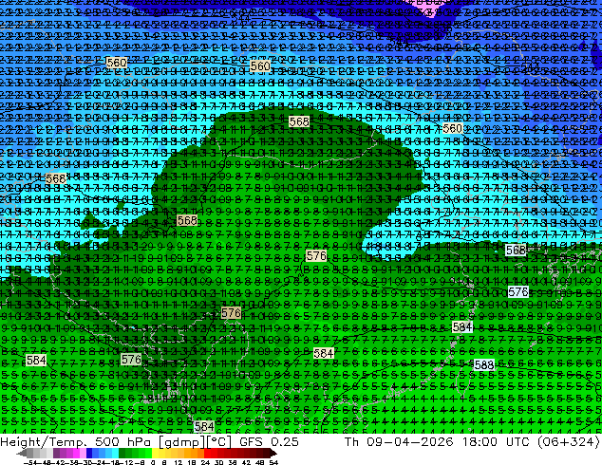Select the bright magenta swatch in the legend
This screenshot has height=465, width=602.
point(76,453)
